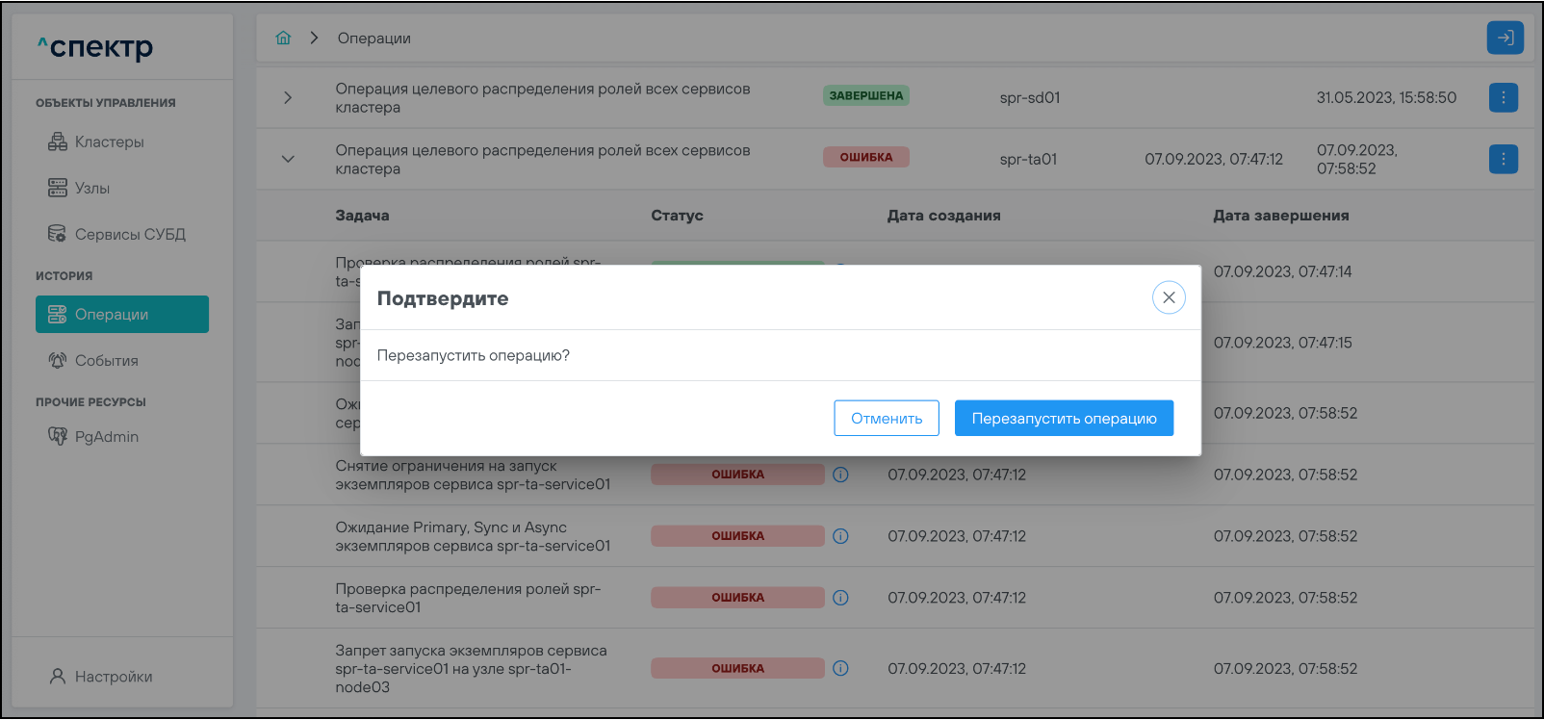Click info icon next to spr-ta-service01 role check error
Image resolution: width=1544 pixels, height=720 pixels.
point(840,598)
